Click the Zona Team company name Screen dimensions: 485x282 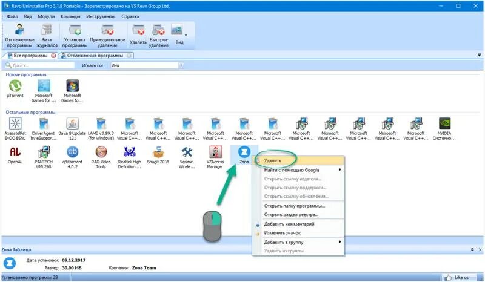(x=144, y=268)
